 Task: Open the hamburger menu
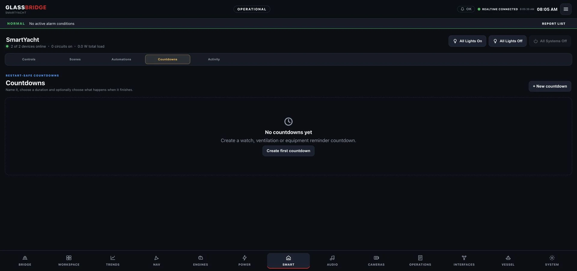pyautogui.click(x=566, y=9)
